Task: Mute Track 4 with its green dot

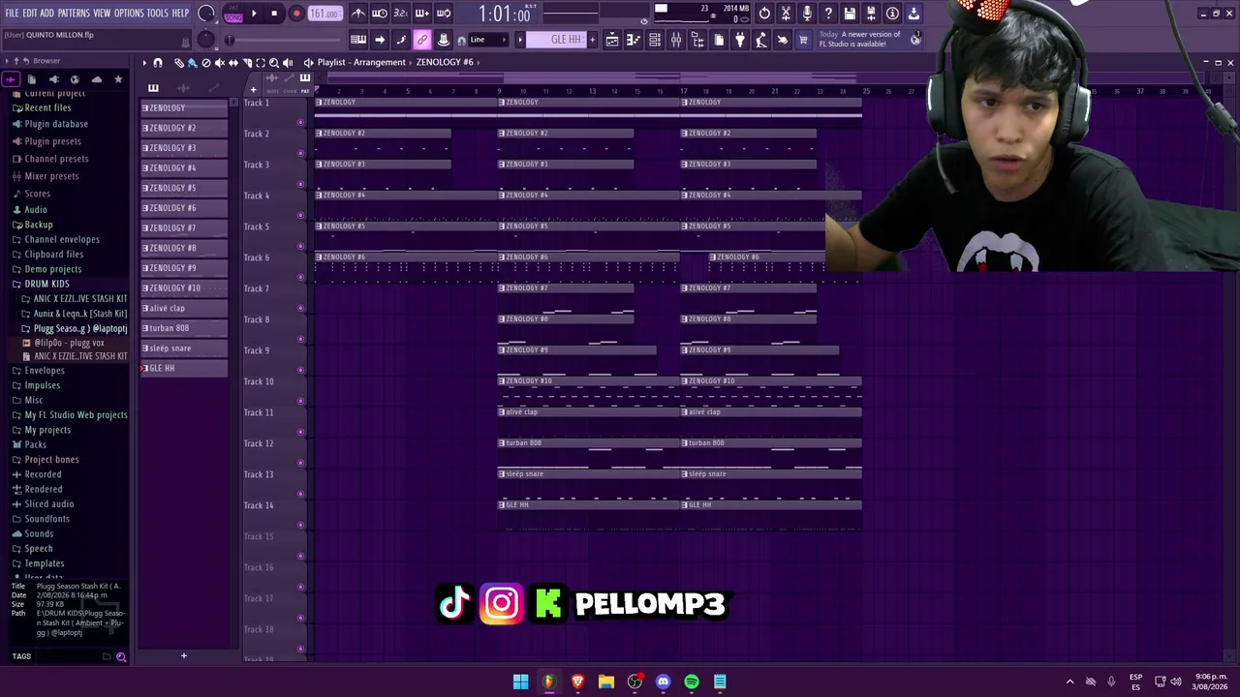Action: [300, 216]
